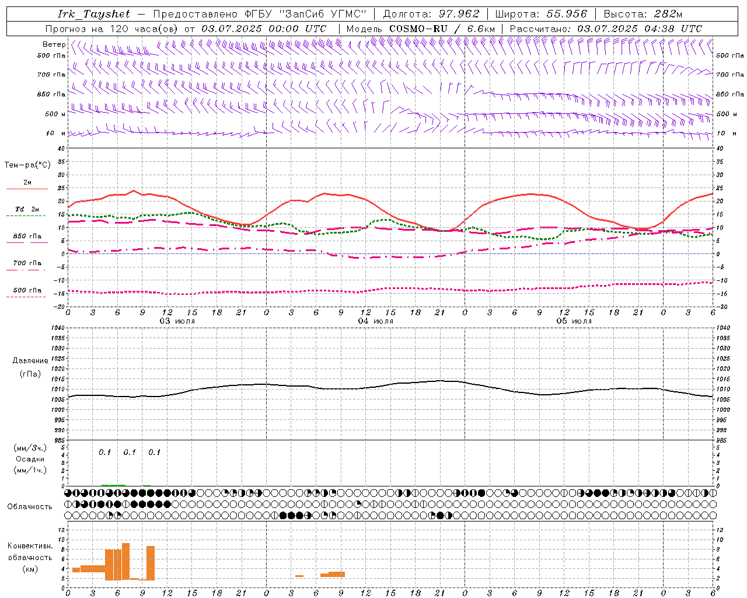The width and height of the screenshot is (747, 598).
Task: Click Рассчитано: 03.07.2025 04:38 UTC
Action: tap(606, 29)
